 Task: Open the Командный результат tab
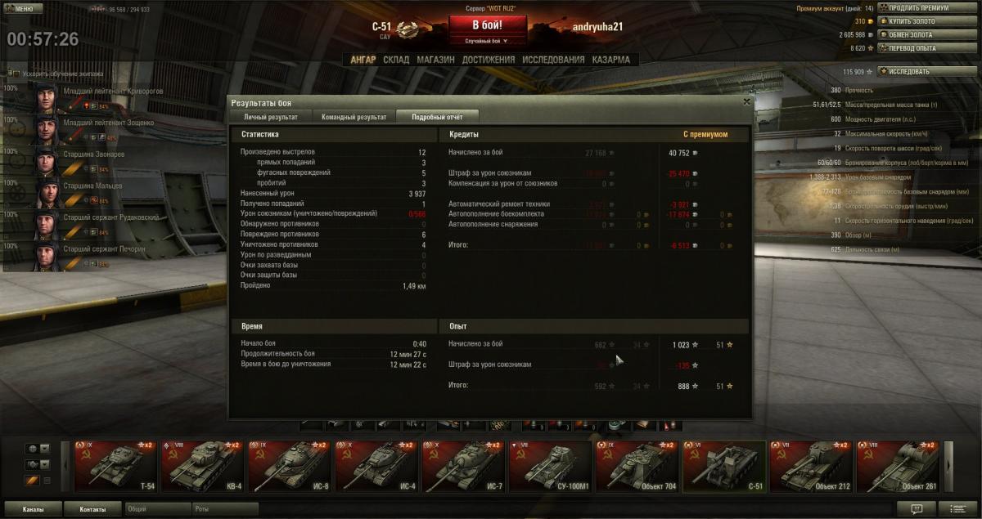coord(354,117)
